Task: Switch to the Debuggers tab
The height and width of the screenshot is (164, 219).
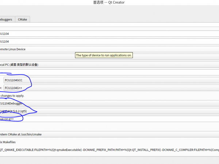Action: (x=7, y=20)
